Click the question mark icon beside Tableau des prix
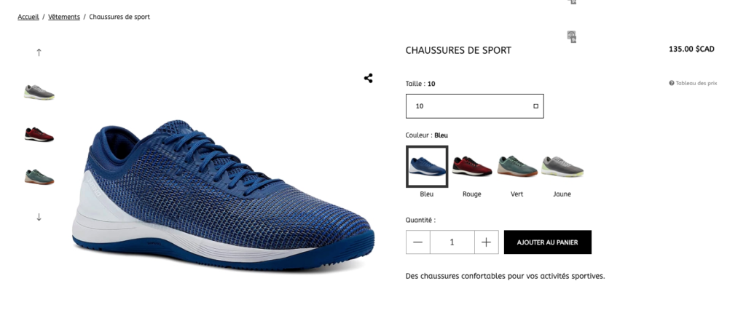 pos(671,83)
